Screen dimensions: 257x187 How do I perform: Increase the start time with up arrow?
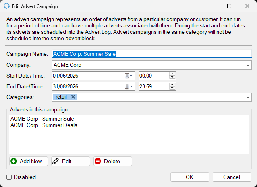click(172, 74)
